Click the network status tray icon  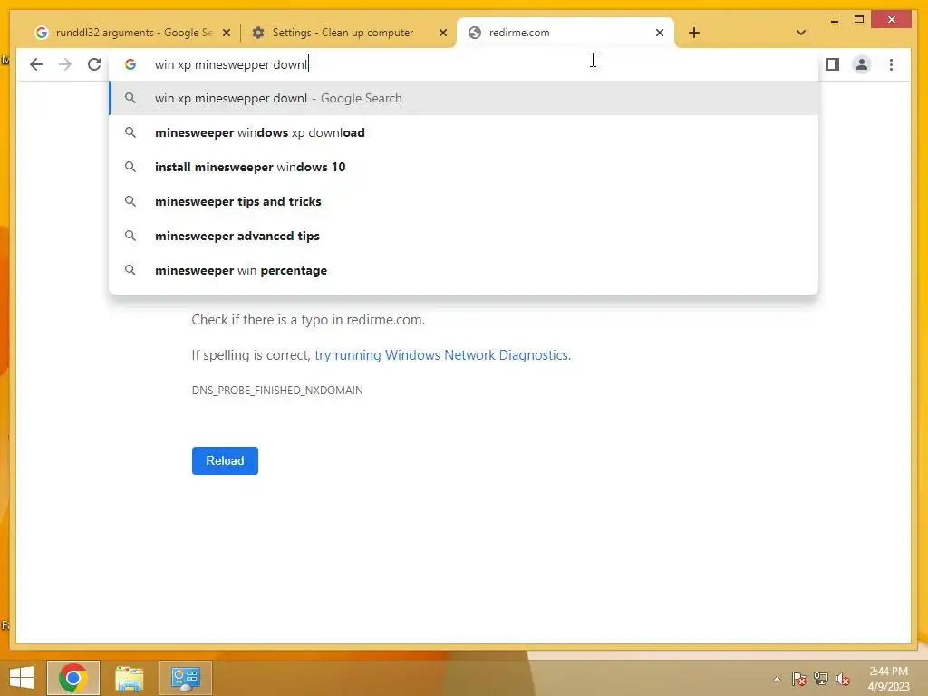pyautogui.click(x=821, y=679)
